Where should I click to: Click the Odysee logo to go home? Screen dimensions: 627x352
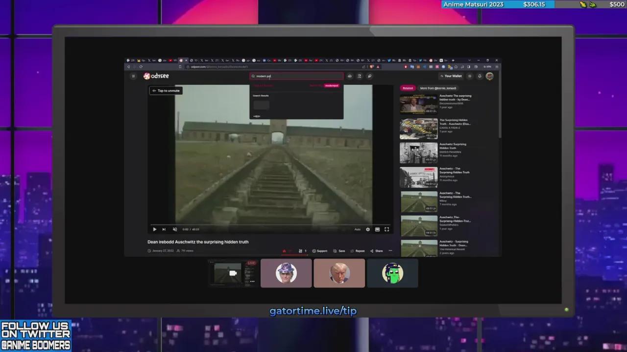coord(156,76)
